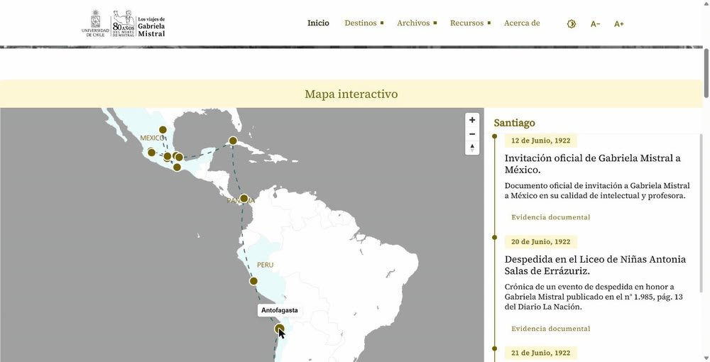Increase font size with A+ button
Viewport: 710px width, 362px height.
point(619,24)
